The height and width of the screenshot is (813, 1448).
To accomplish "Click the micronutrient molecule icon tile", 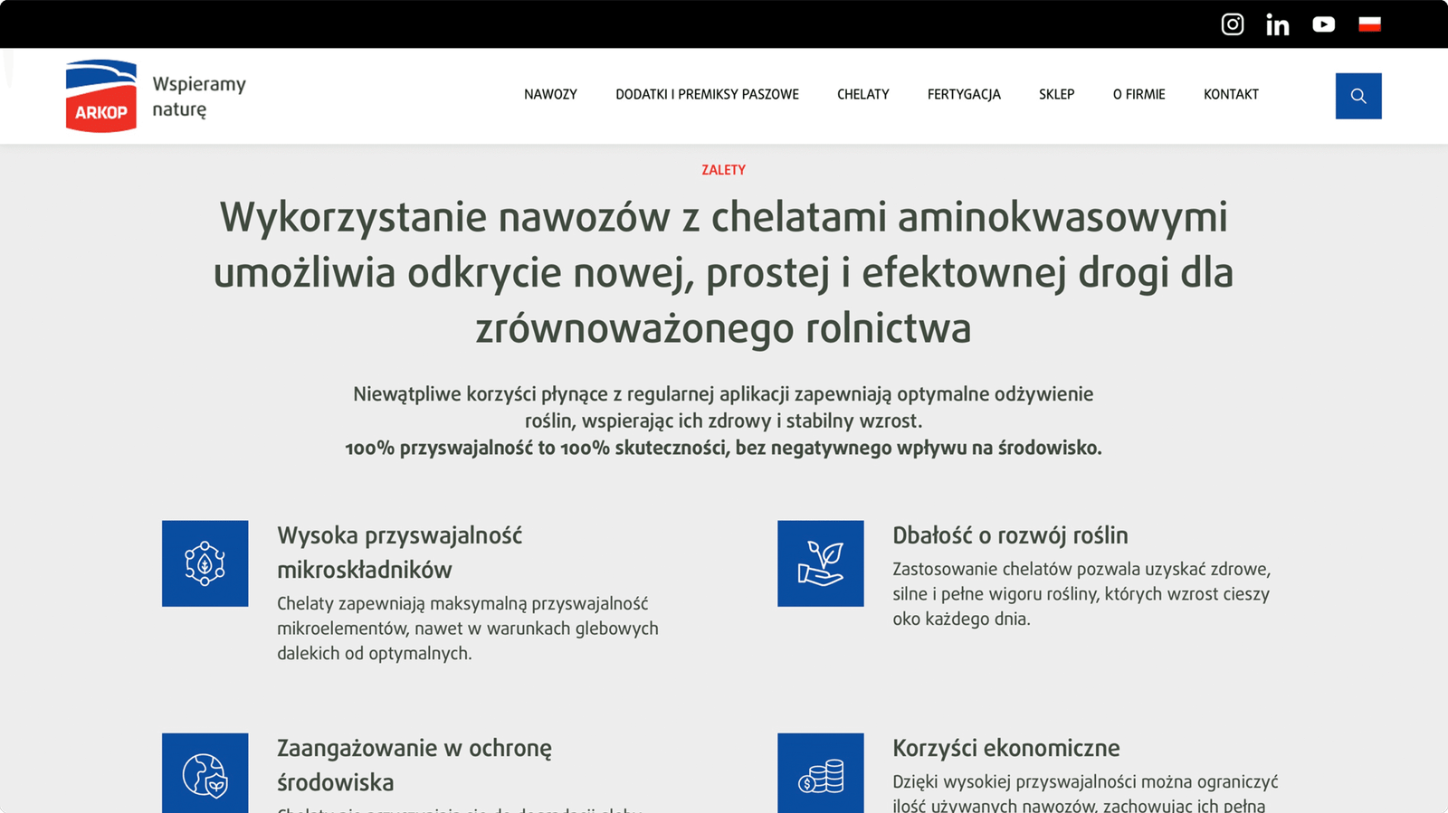I will 205,563.
